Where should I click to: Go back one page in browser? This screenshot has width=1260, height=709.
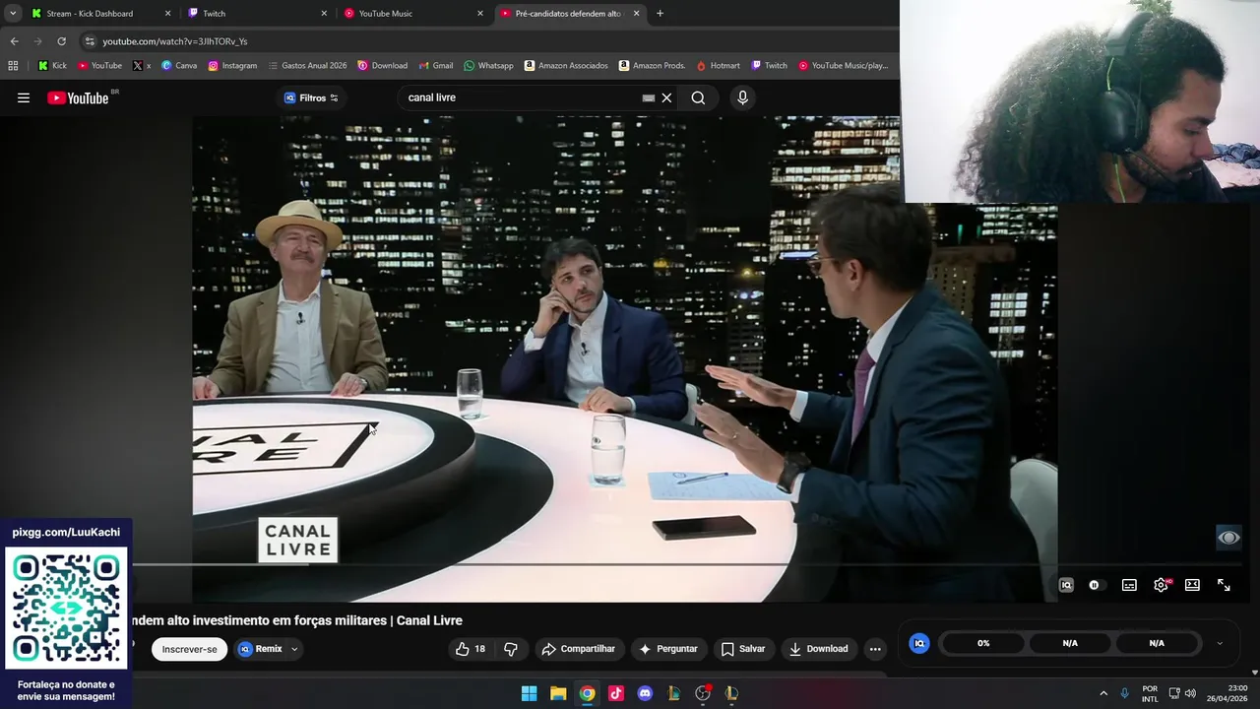pyautogui.click(x=14, y=41)
